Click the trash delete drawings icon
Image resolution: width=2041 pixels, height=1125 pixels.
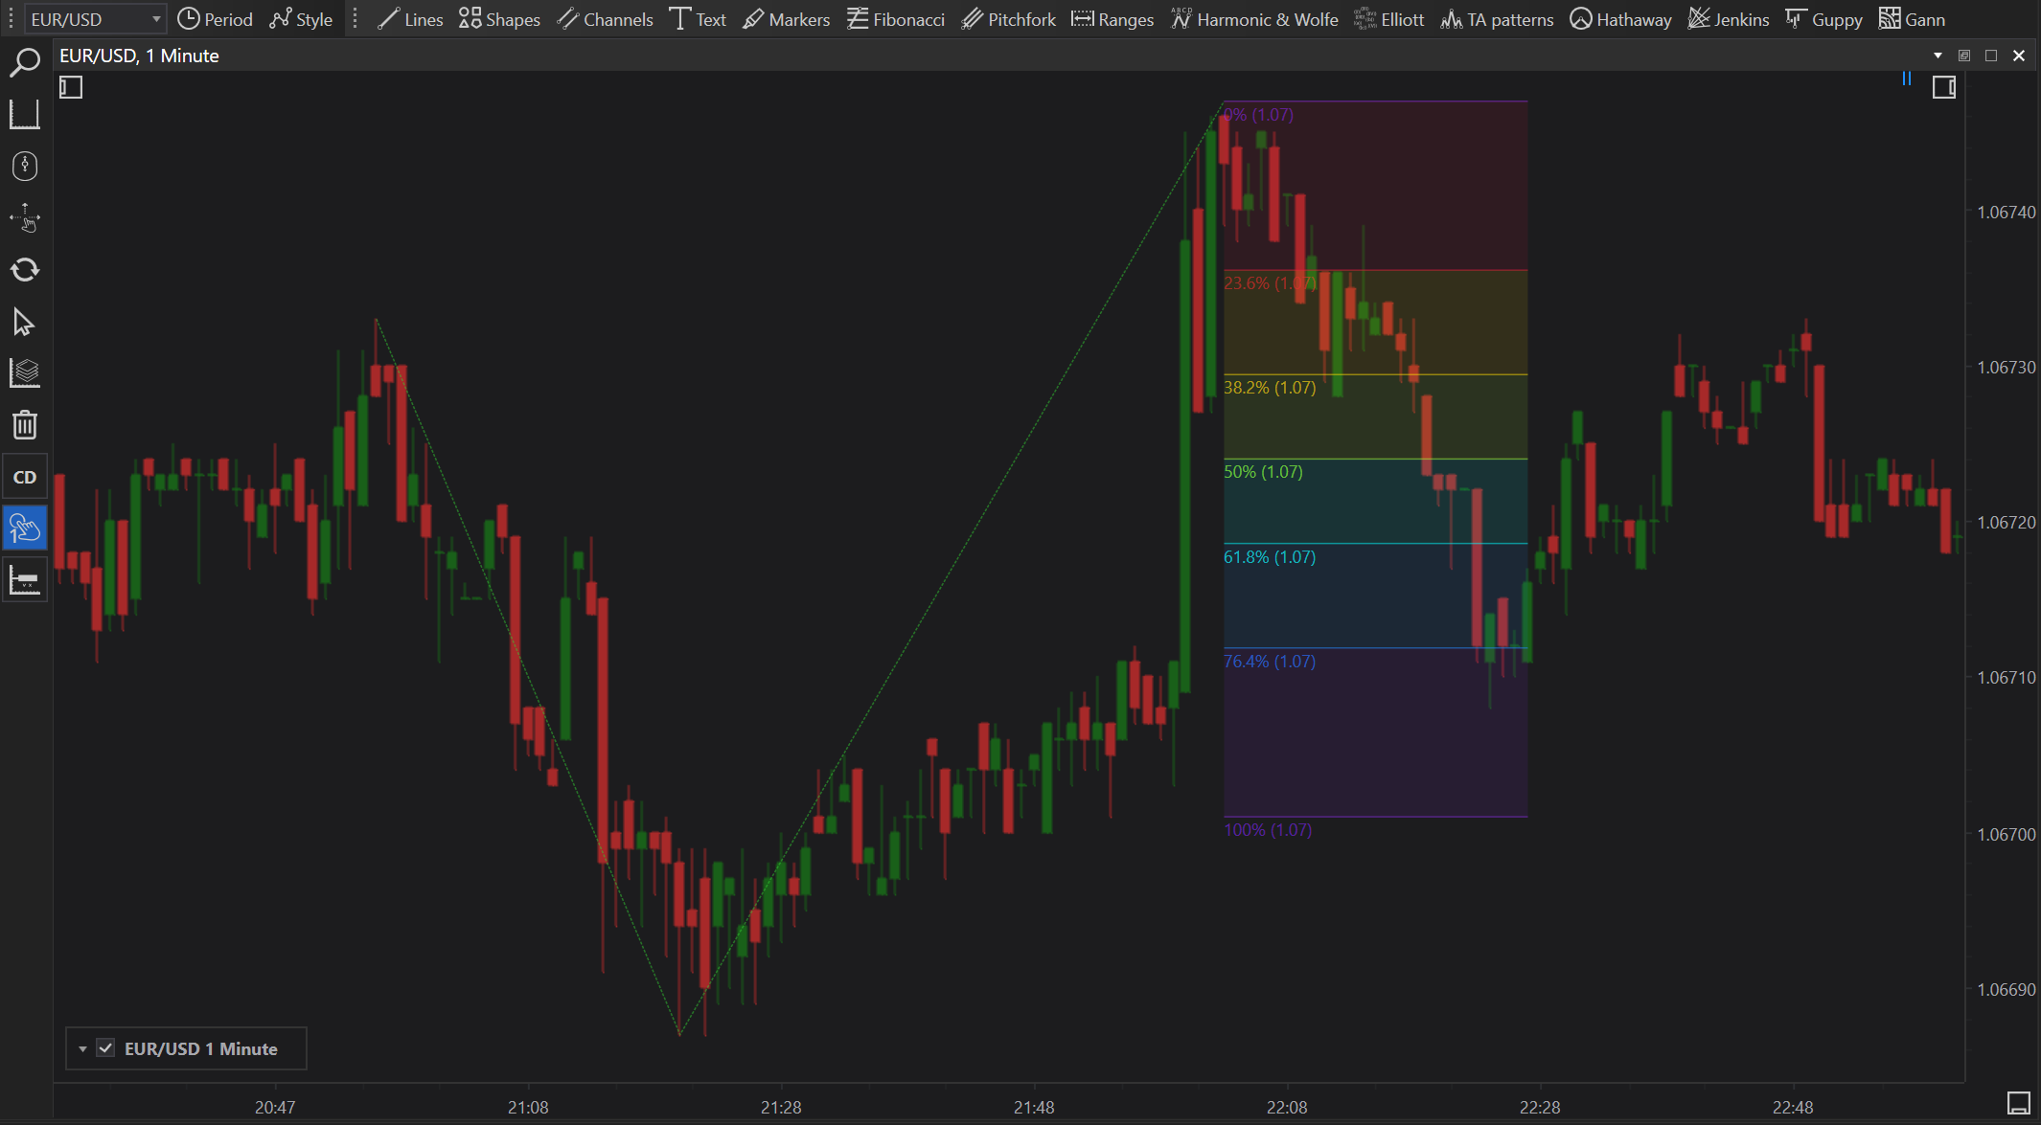pyautogui.click(x=24, y=425)
